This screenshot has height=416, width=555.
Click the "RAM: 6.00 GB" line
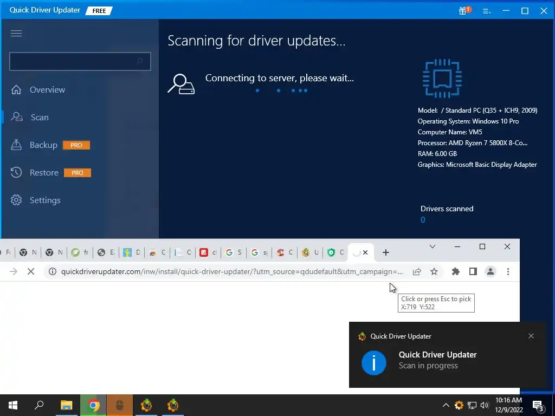click(437, 154)
